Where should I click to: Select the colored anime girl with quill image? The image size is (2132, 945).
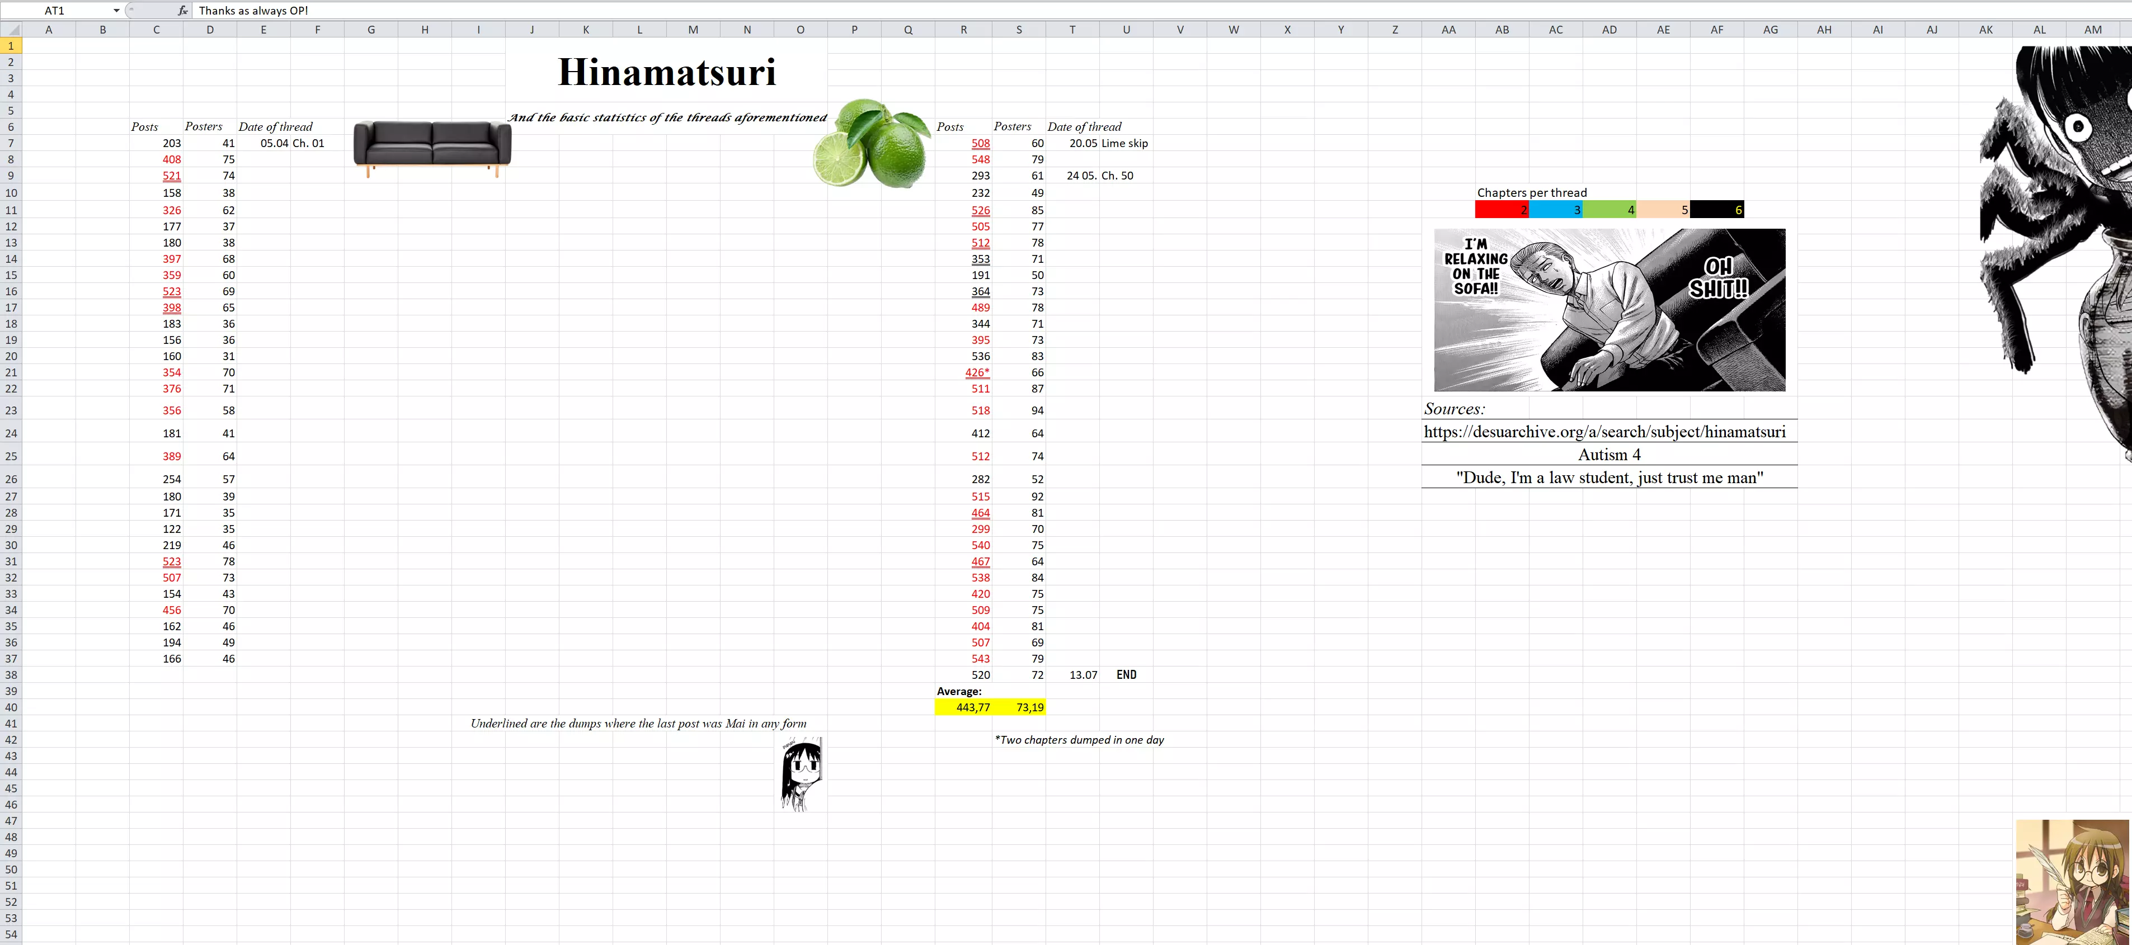click(2072, 882)
